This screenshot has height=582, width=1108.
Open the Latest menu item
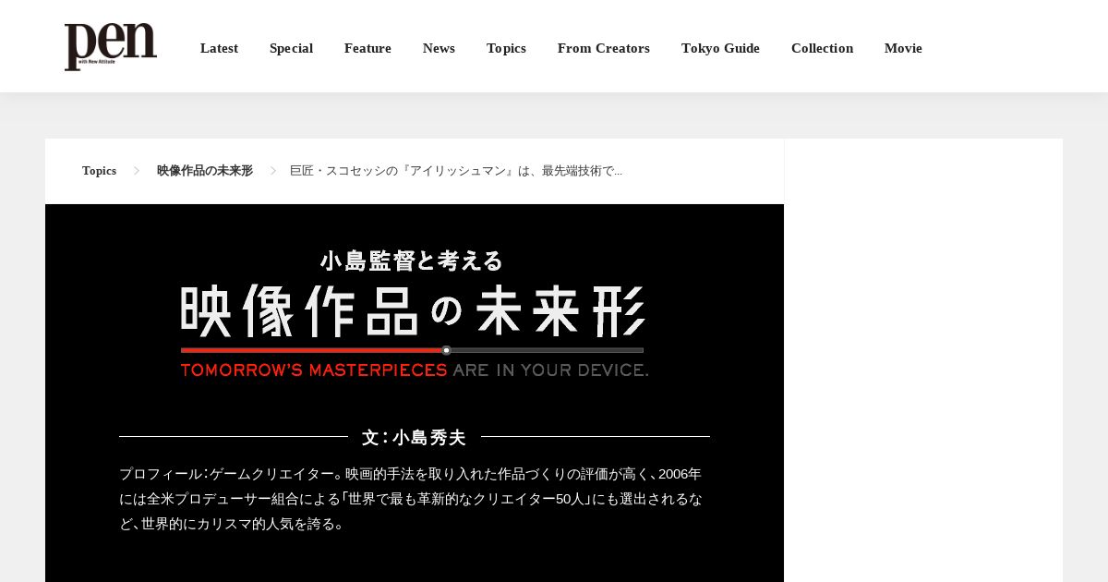[x=219, y=48]
